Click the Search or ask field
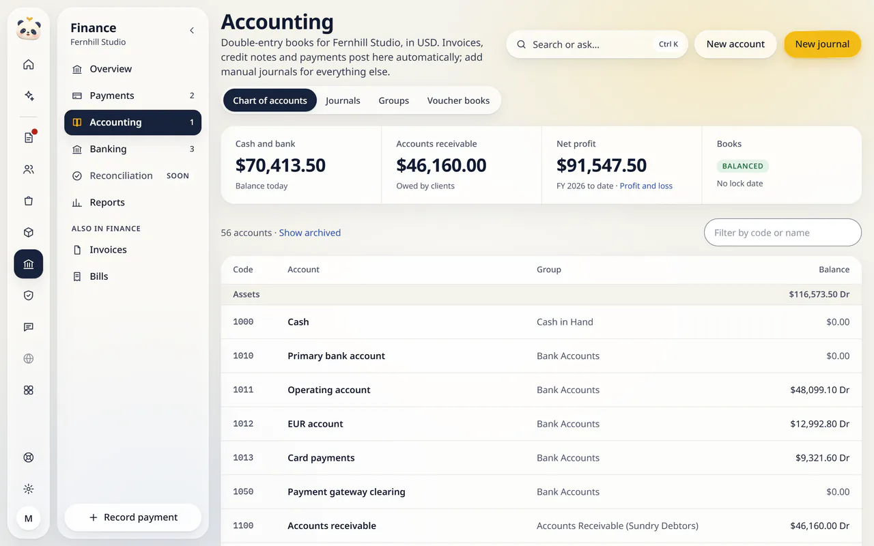 (x=597, y=44)
